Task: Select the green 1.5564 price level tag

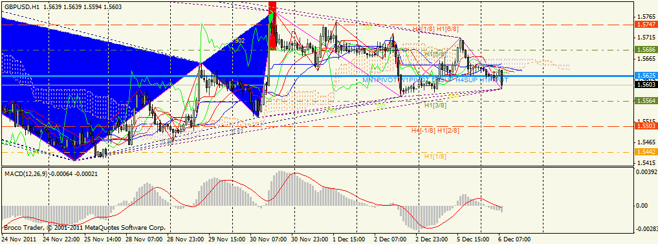Action: point(644,101)
